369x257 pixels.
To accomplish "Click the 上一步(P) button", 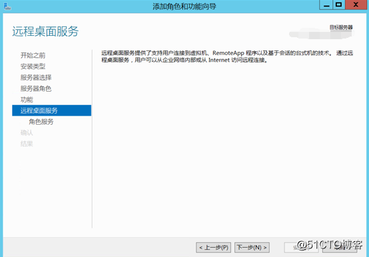I will 213,248.
